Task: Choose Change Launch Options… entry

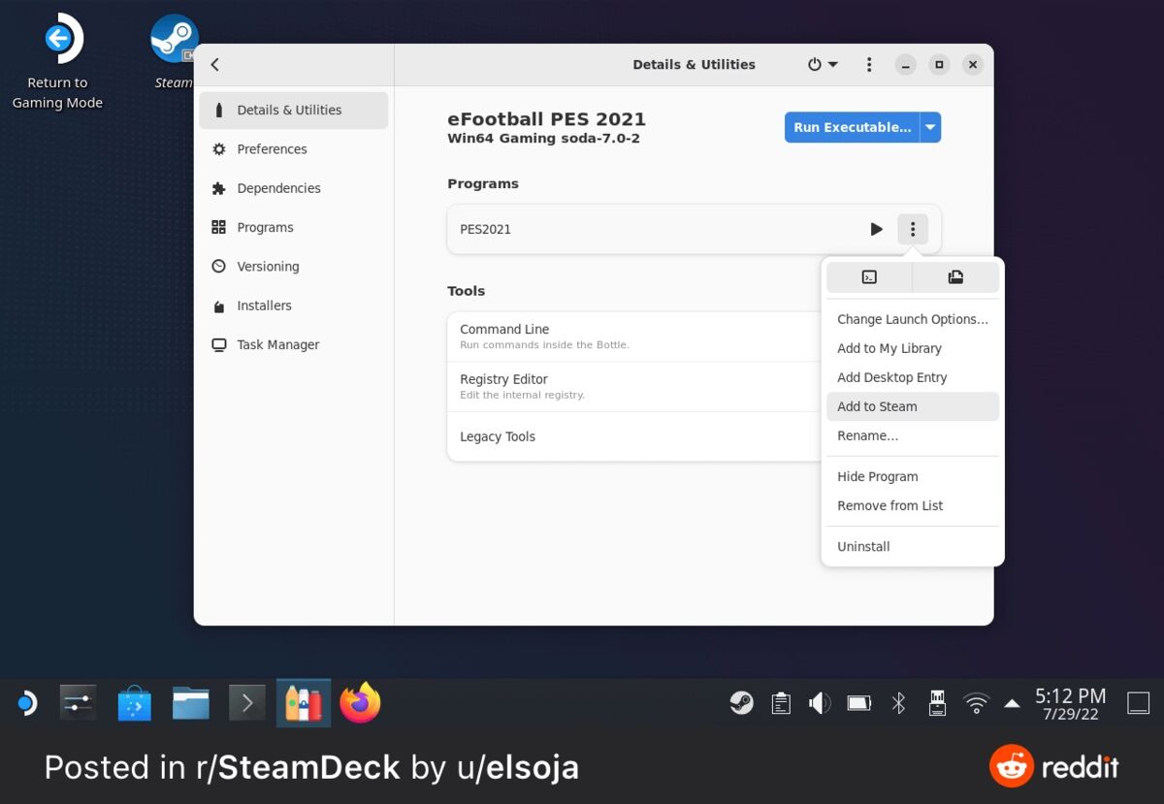Action: 913,319
